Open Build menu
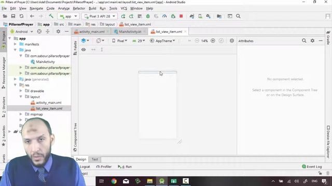 click(92, 8)
